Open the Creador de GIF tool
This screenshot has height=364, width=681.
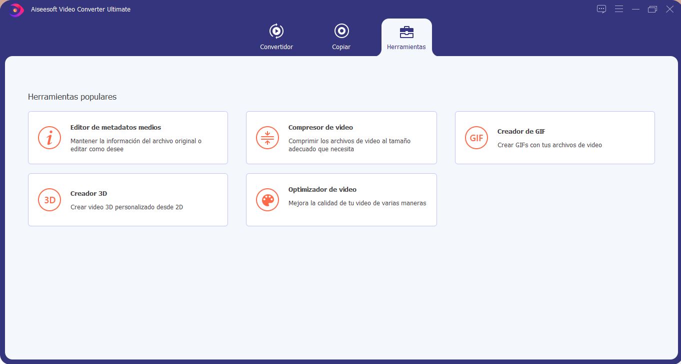521,132
